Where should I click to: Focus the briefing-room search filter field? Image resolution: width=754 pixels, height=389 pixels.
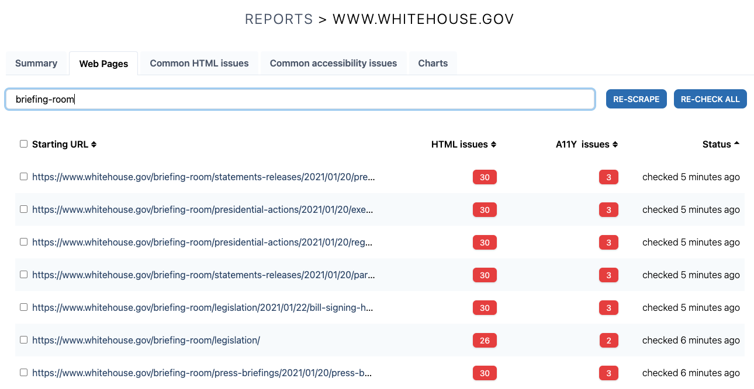click(x=300, y=99)
